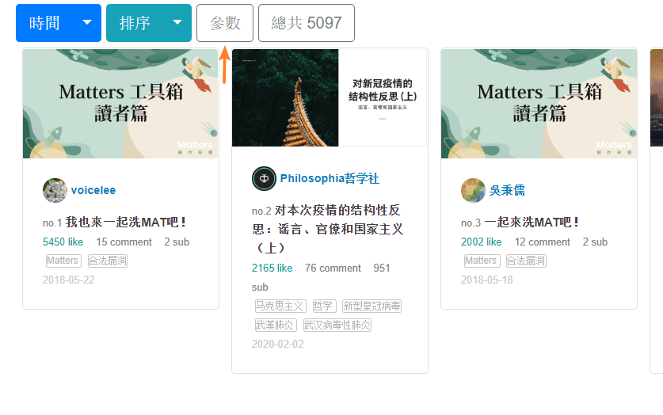Click the 參數 button
The height and width of the screenshot is (415, 663).
[225, 23]
